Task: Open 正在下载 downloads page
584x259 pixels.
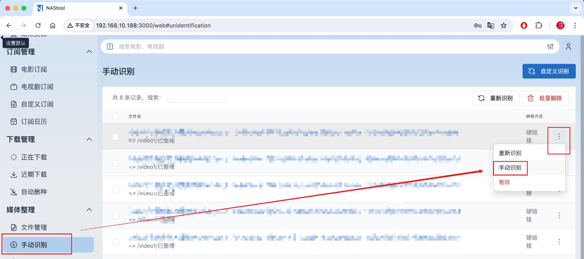Action: [x=34, y=157]
